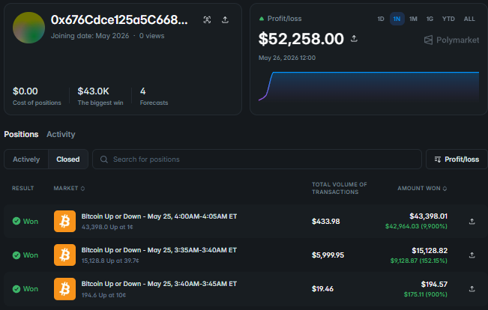This screenshot has width=488, height=310.
Task: Select the YTD time range
Action: point(448,19)
